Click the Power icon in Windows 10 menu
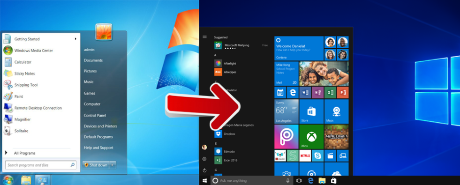Viewport: 460px width, 185px height. pyautogui.click(x=204, y=170)
